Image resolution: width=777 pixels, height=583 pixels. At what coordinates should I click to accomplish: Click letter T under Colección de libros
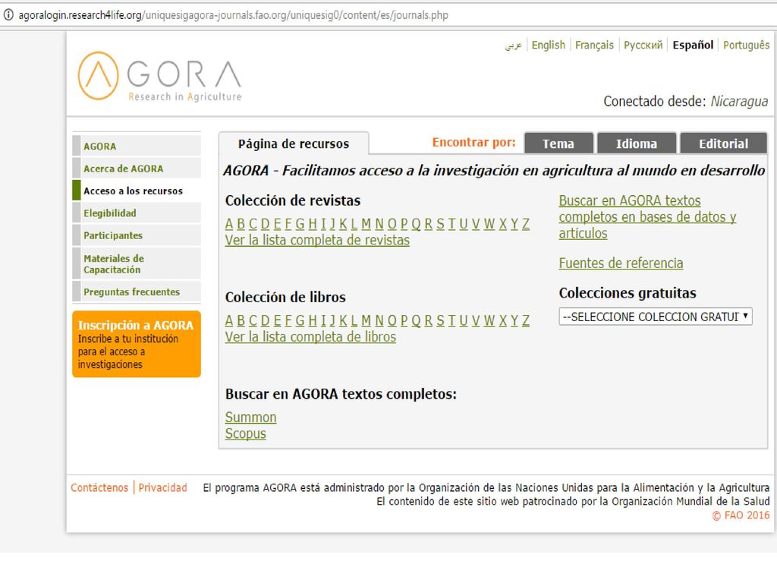(x=452, y=321)
